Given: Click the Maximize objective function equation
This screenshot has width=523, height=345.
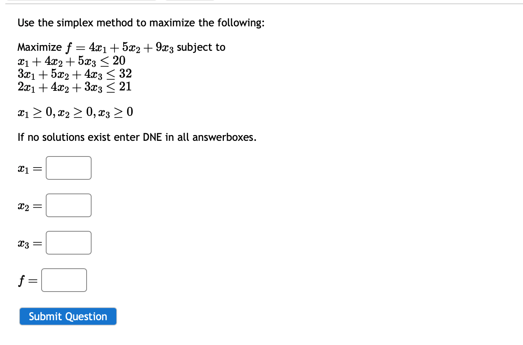Looking at the screenshot, I should click(121, 47).
